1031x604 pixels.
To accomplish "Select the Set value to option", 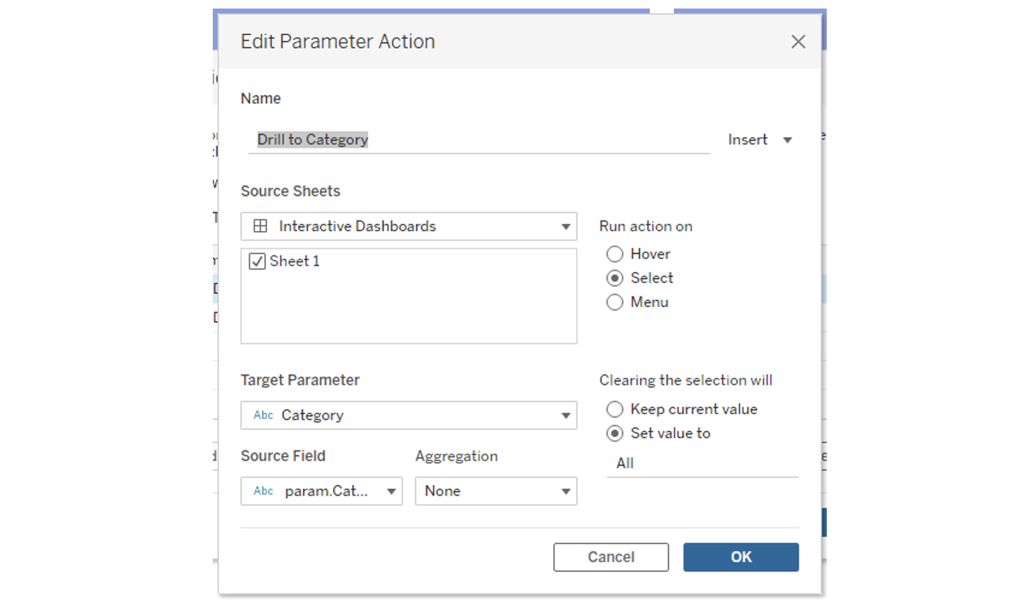I will click(615, 433).
